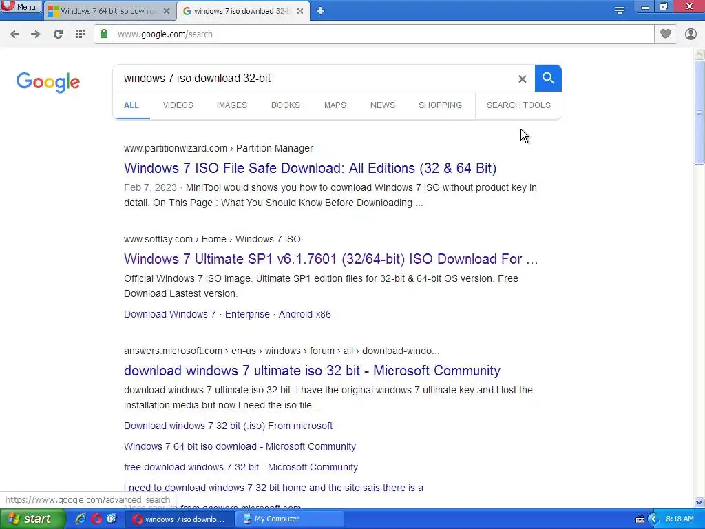Image resolution: width=705 pixels, height=529 pixels.
Task: Close the 'Windows 7 64 bit iso' tab
Action: (167, 11)
